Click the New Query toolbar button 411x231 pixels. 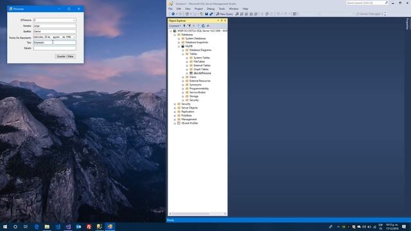pyautogui.click(x=224, y=14)
